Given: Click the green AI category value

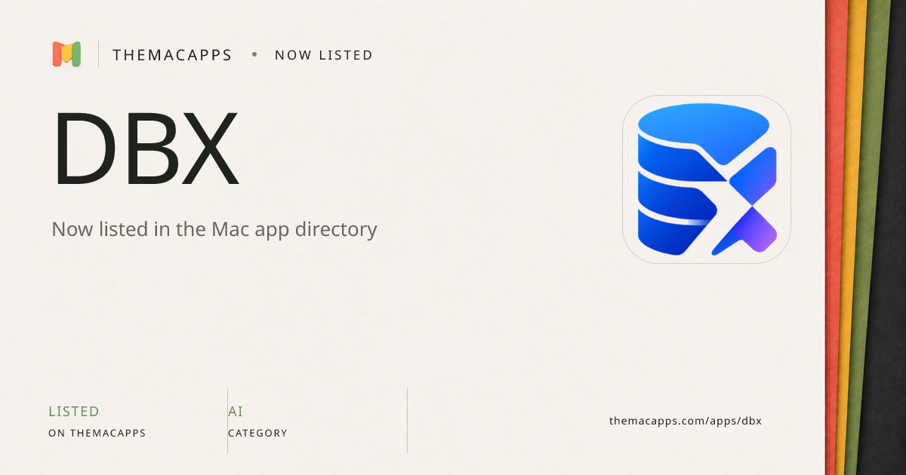Looking at the screenshot, I should coord(236,412).
